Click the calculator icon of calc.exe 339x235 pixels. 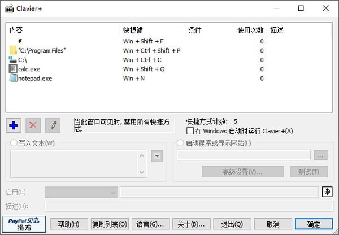click(13, 69)
